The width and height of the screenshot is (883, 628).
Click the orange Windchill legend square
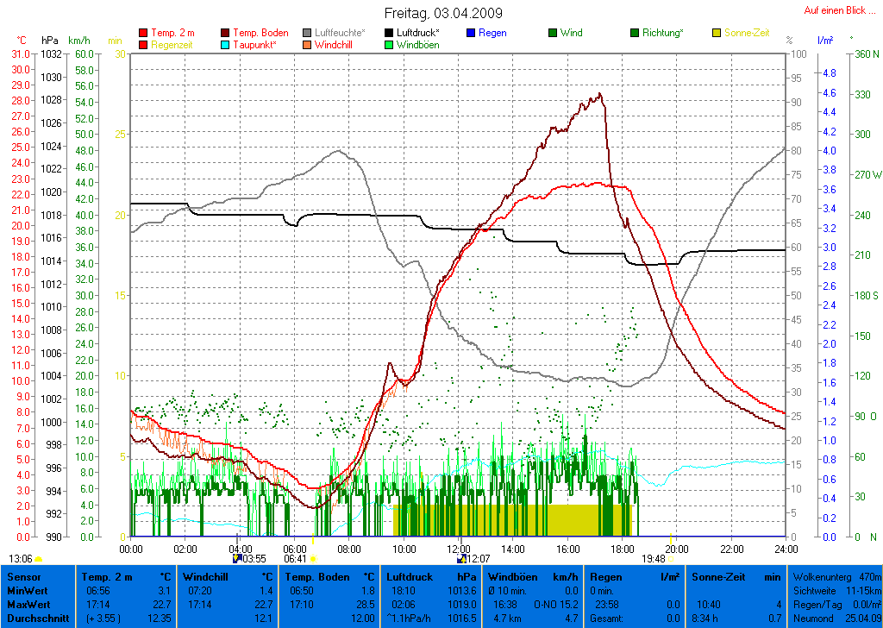pos(308,44)
